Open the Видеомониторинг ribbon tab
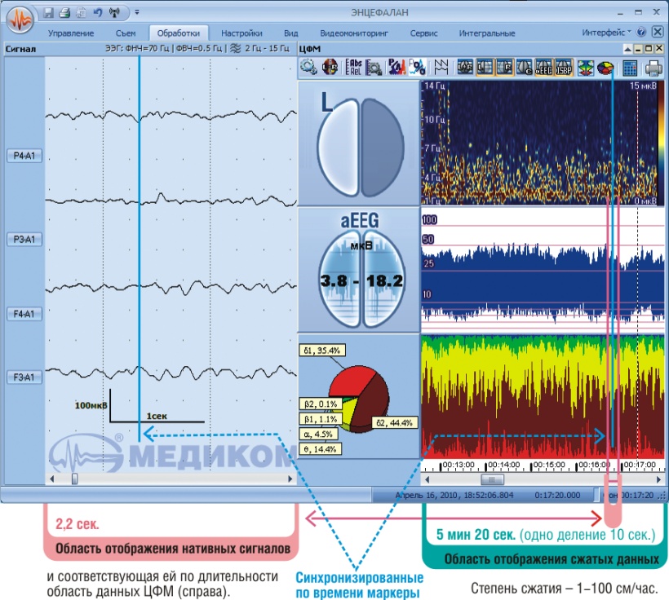The width and height of the screenshot is (669, 600). [x=354, y=33]
